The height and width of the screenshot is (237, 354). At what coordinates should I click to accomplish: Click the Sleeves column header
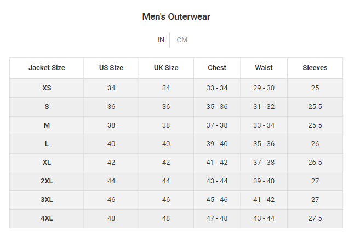click(315, 68)
